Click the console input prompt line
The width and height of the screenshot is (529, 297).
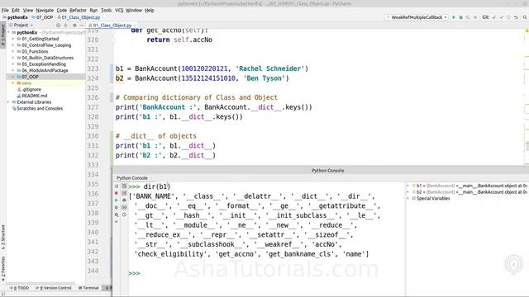266,273
